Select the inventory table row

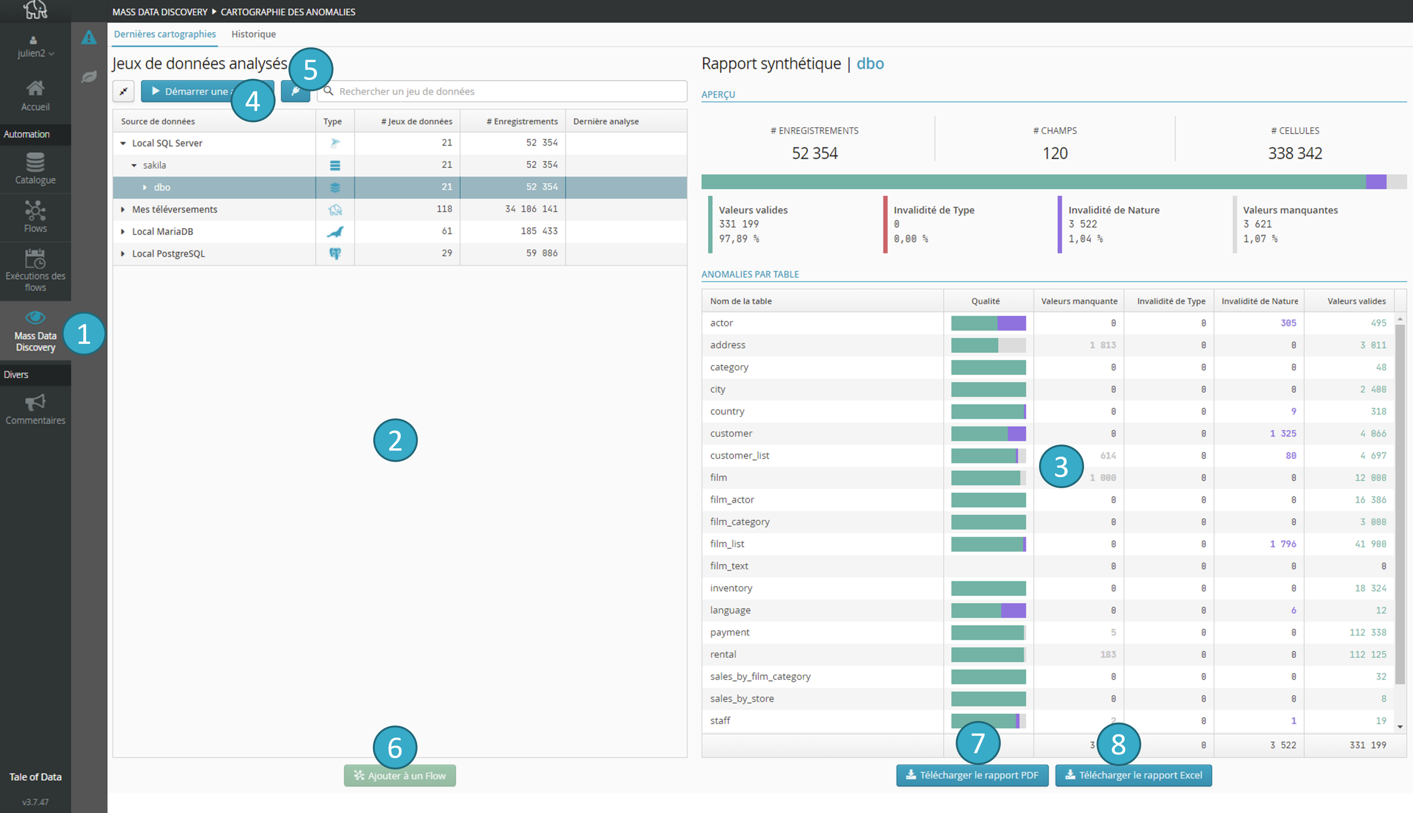[1048, 588]
